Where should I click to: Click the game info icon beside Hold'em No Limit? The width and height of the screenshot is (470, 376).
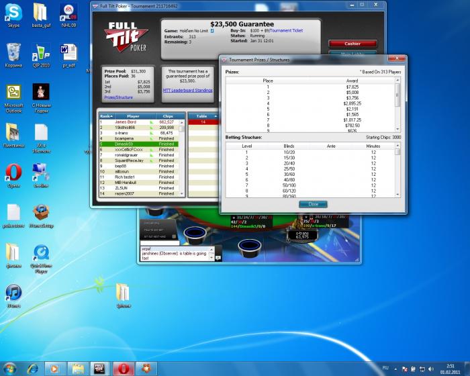(x=212, y=31)
